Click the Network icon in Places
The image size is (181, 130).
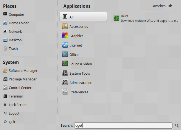pos(5,32)
